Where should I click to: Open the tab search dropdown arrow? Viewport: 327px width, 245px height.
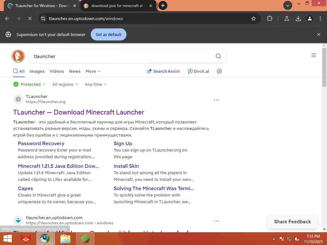[288, 5]
